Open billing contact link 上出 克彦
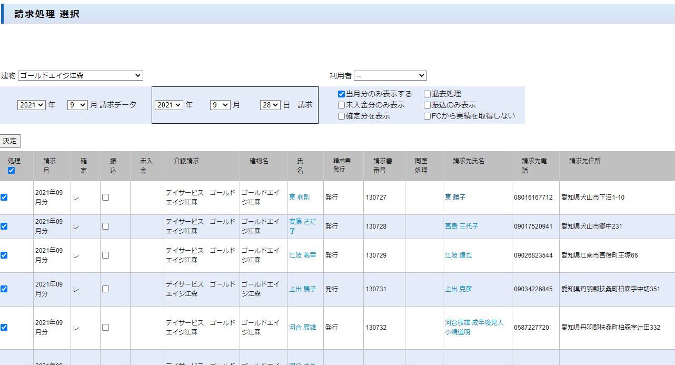 tap(458, 289)
